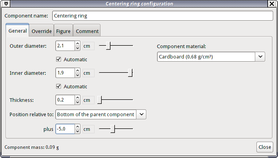Increase inner diameter with up arrow
The height and width of the screenshot is (158, 278).
click(x=77, y=70)
